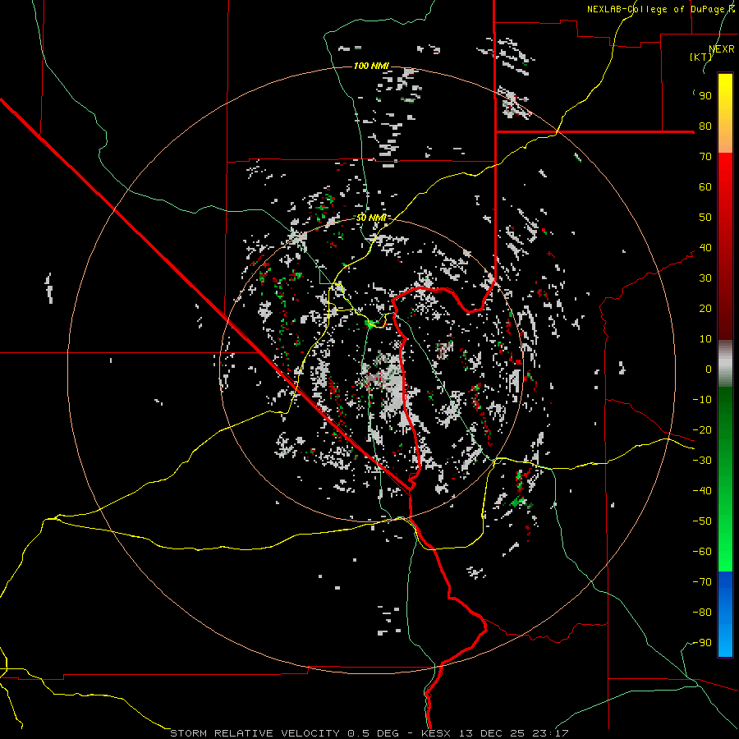Click the positive "60" scale label
Viewport: 739px width, 739px height.
[x=705, y=186]
